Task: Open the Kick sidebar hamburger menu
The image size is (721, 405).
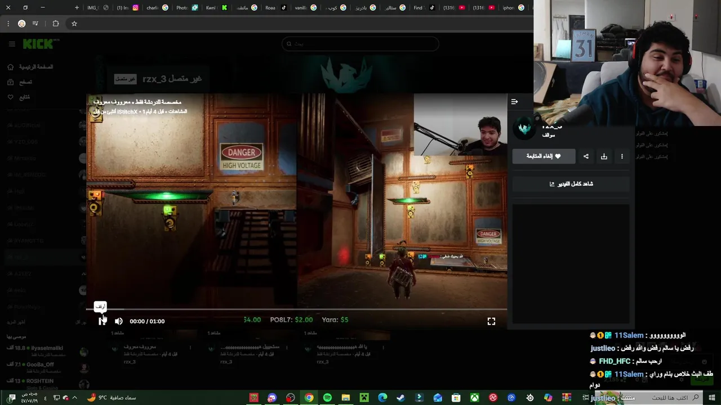Action: 12,44
